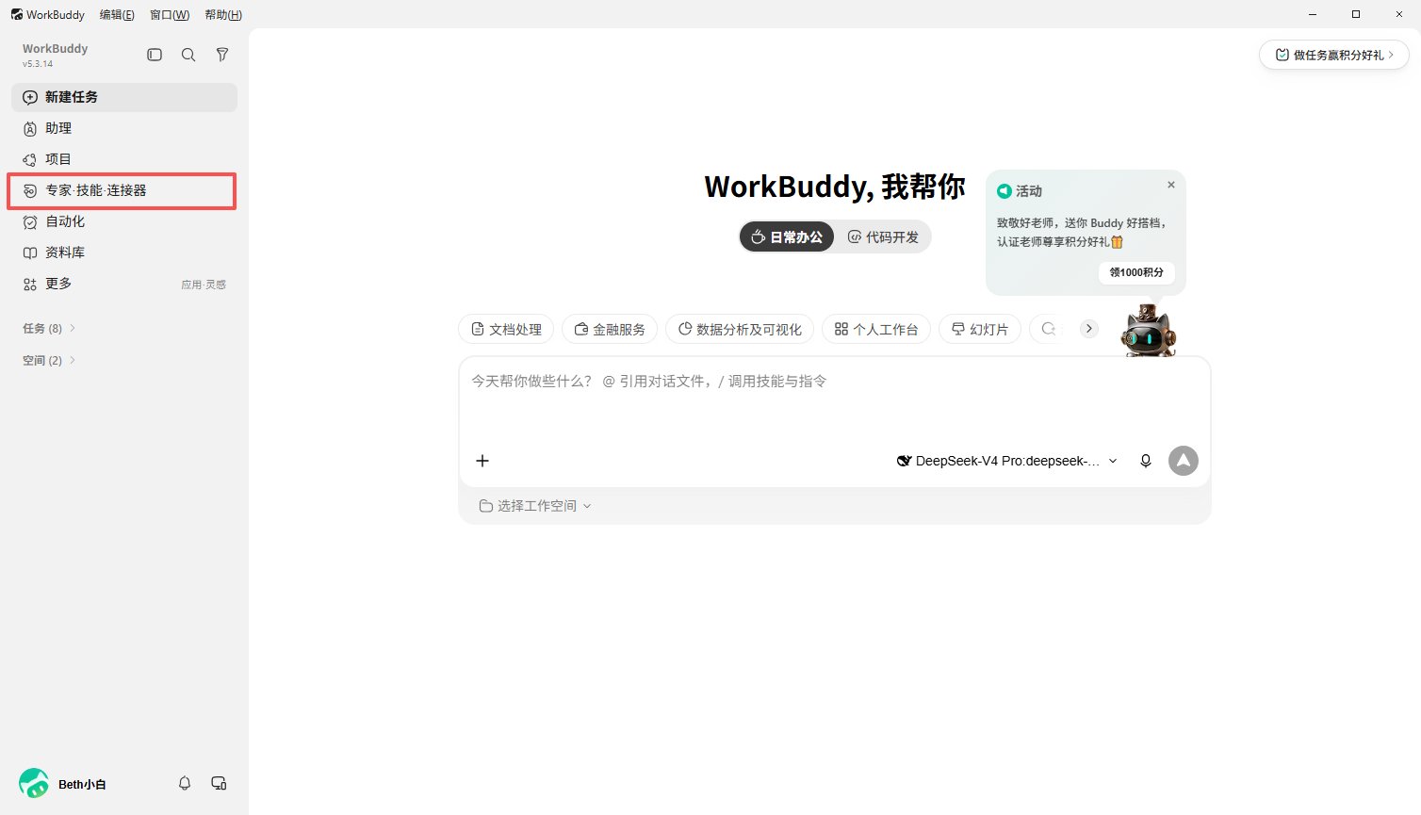
Task: Start voice input with microphone icon
Action: click(1146, 461)
